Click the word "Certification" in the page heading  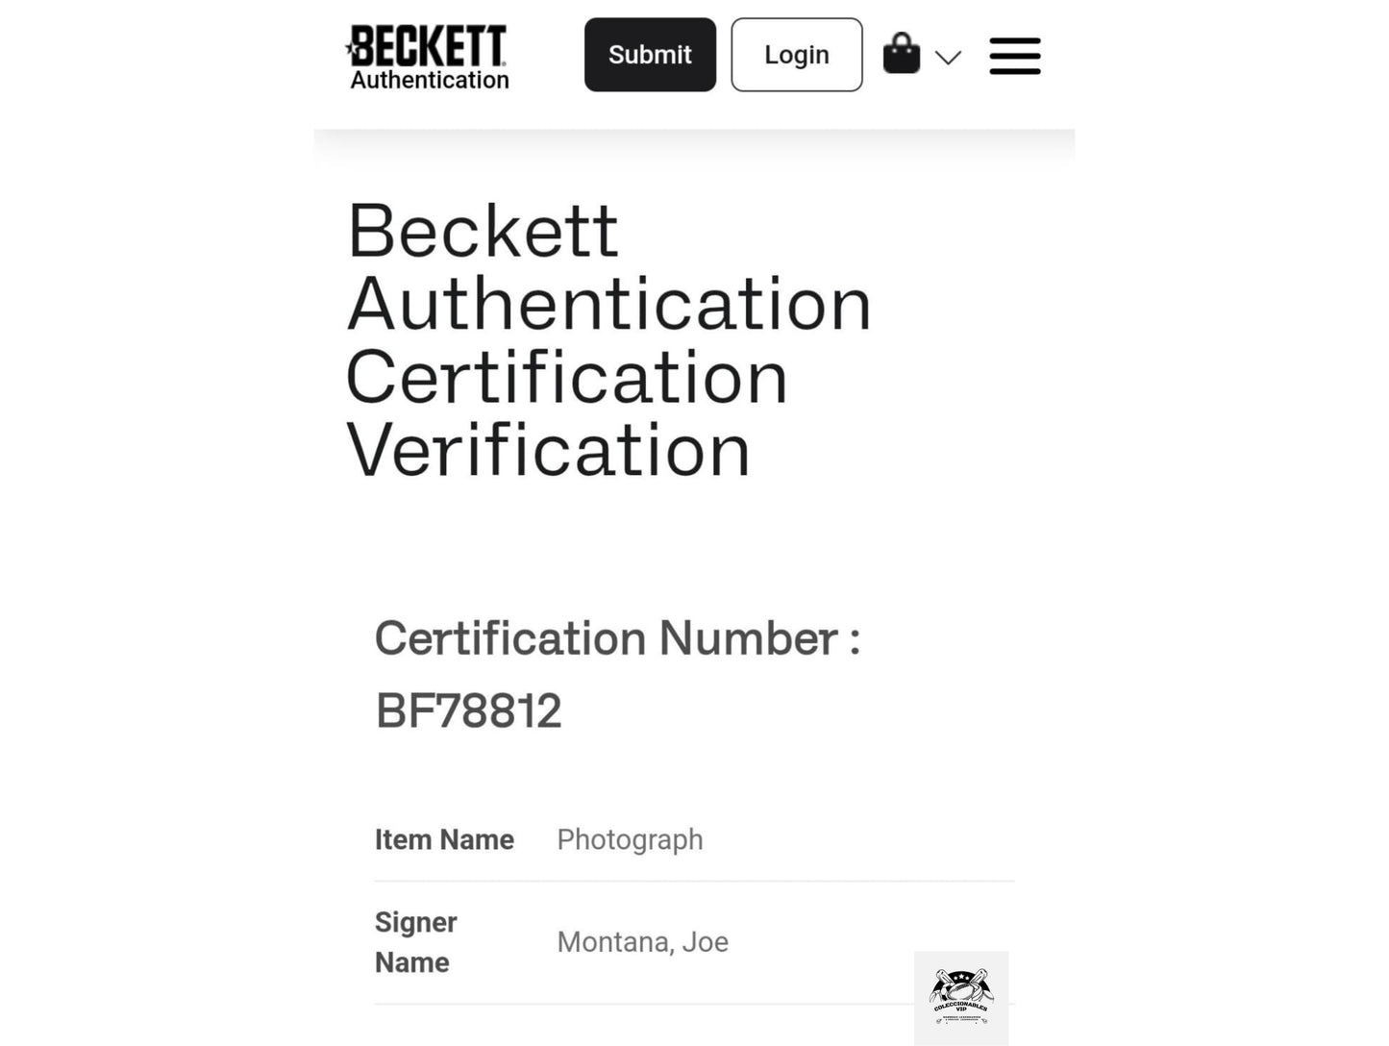[566, 378]
